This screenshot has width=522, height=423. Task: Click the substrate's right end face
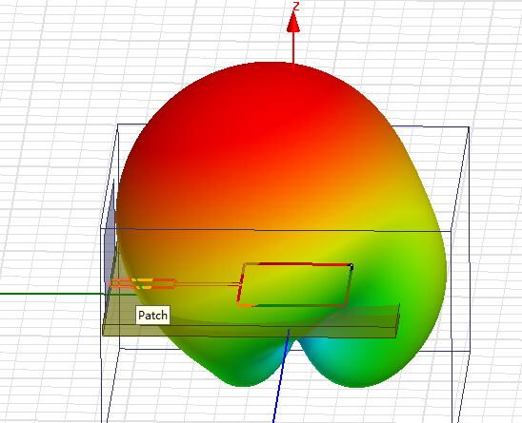click(x=398, y=321)
